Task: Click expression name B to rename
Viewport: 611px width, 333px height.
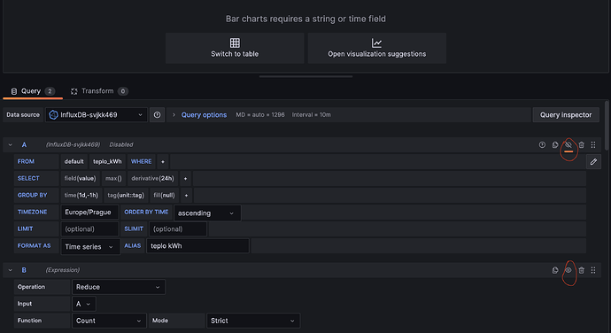Action: click(24, 270)
